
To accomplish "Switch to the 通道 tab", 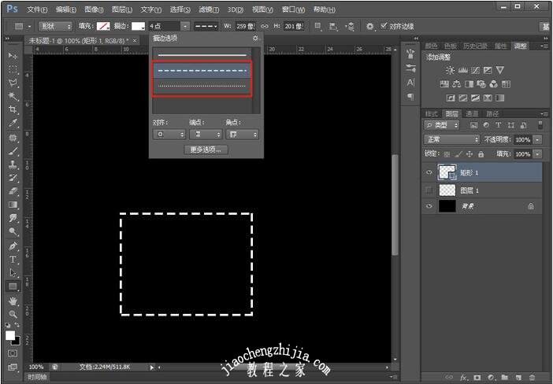I will (x=471, y=113).
